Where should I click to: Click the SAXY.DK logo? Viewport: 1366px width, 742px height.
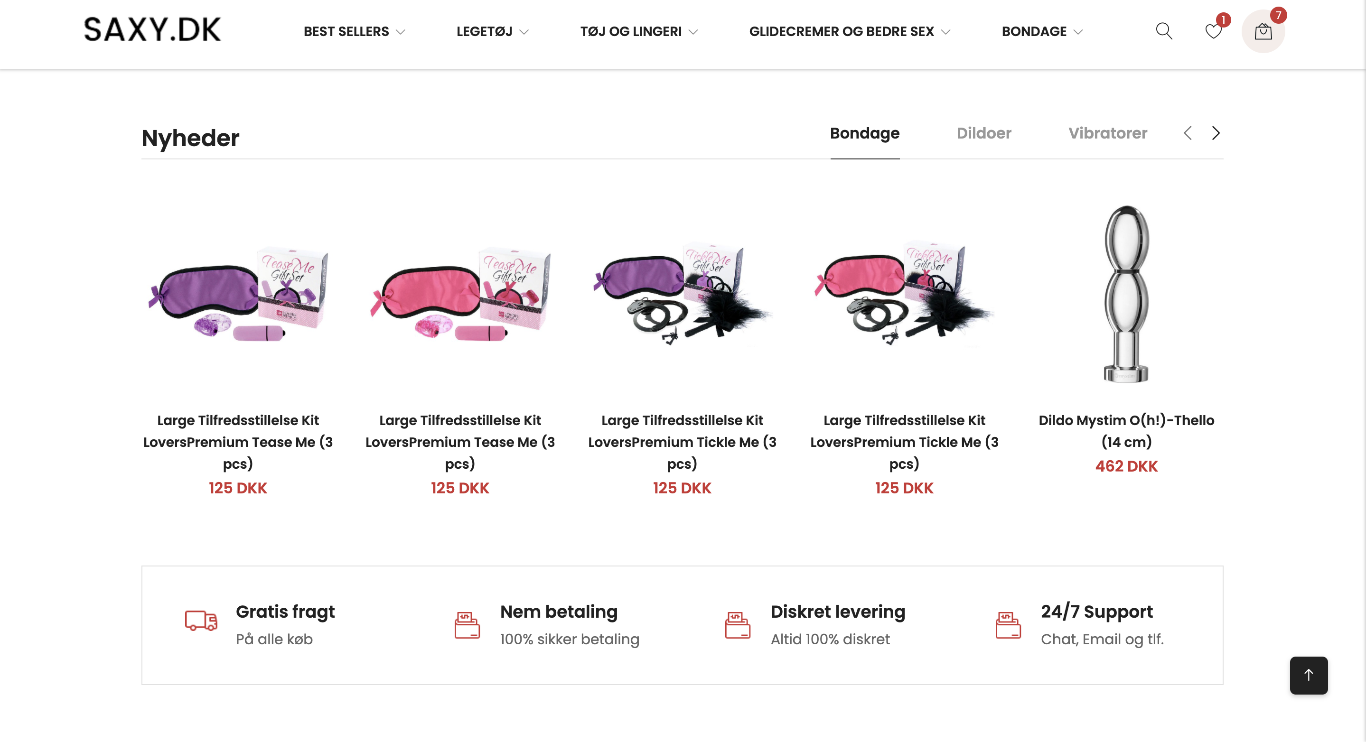(x=152, y=30)
